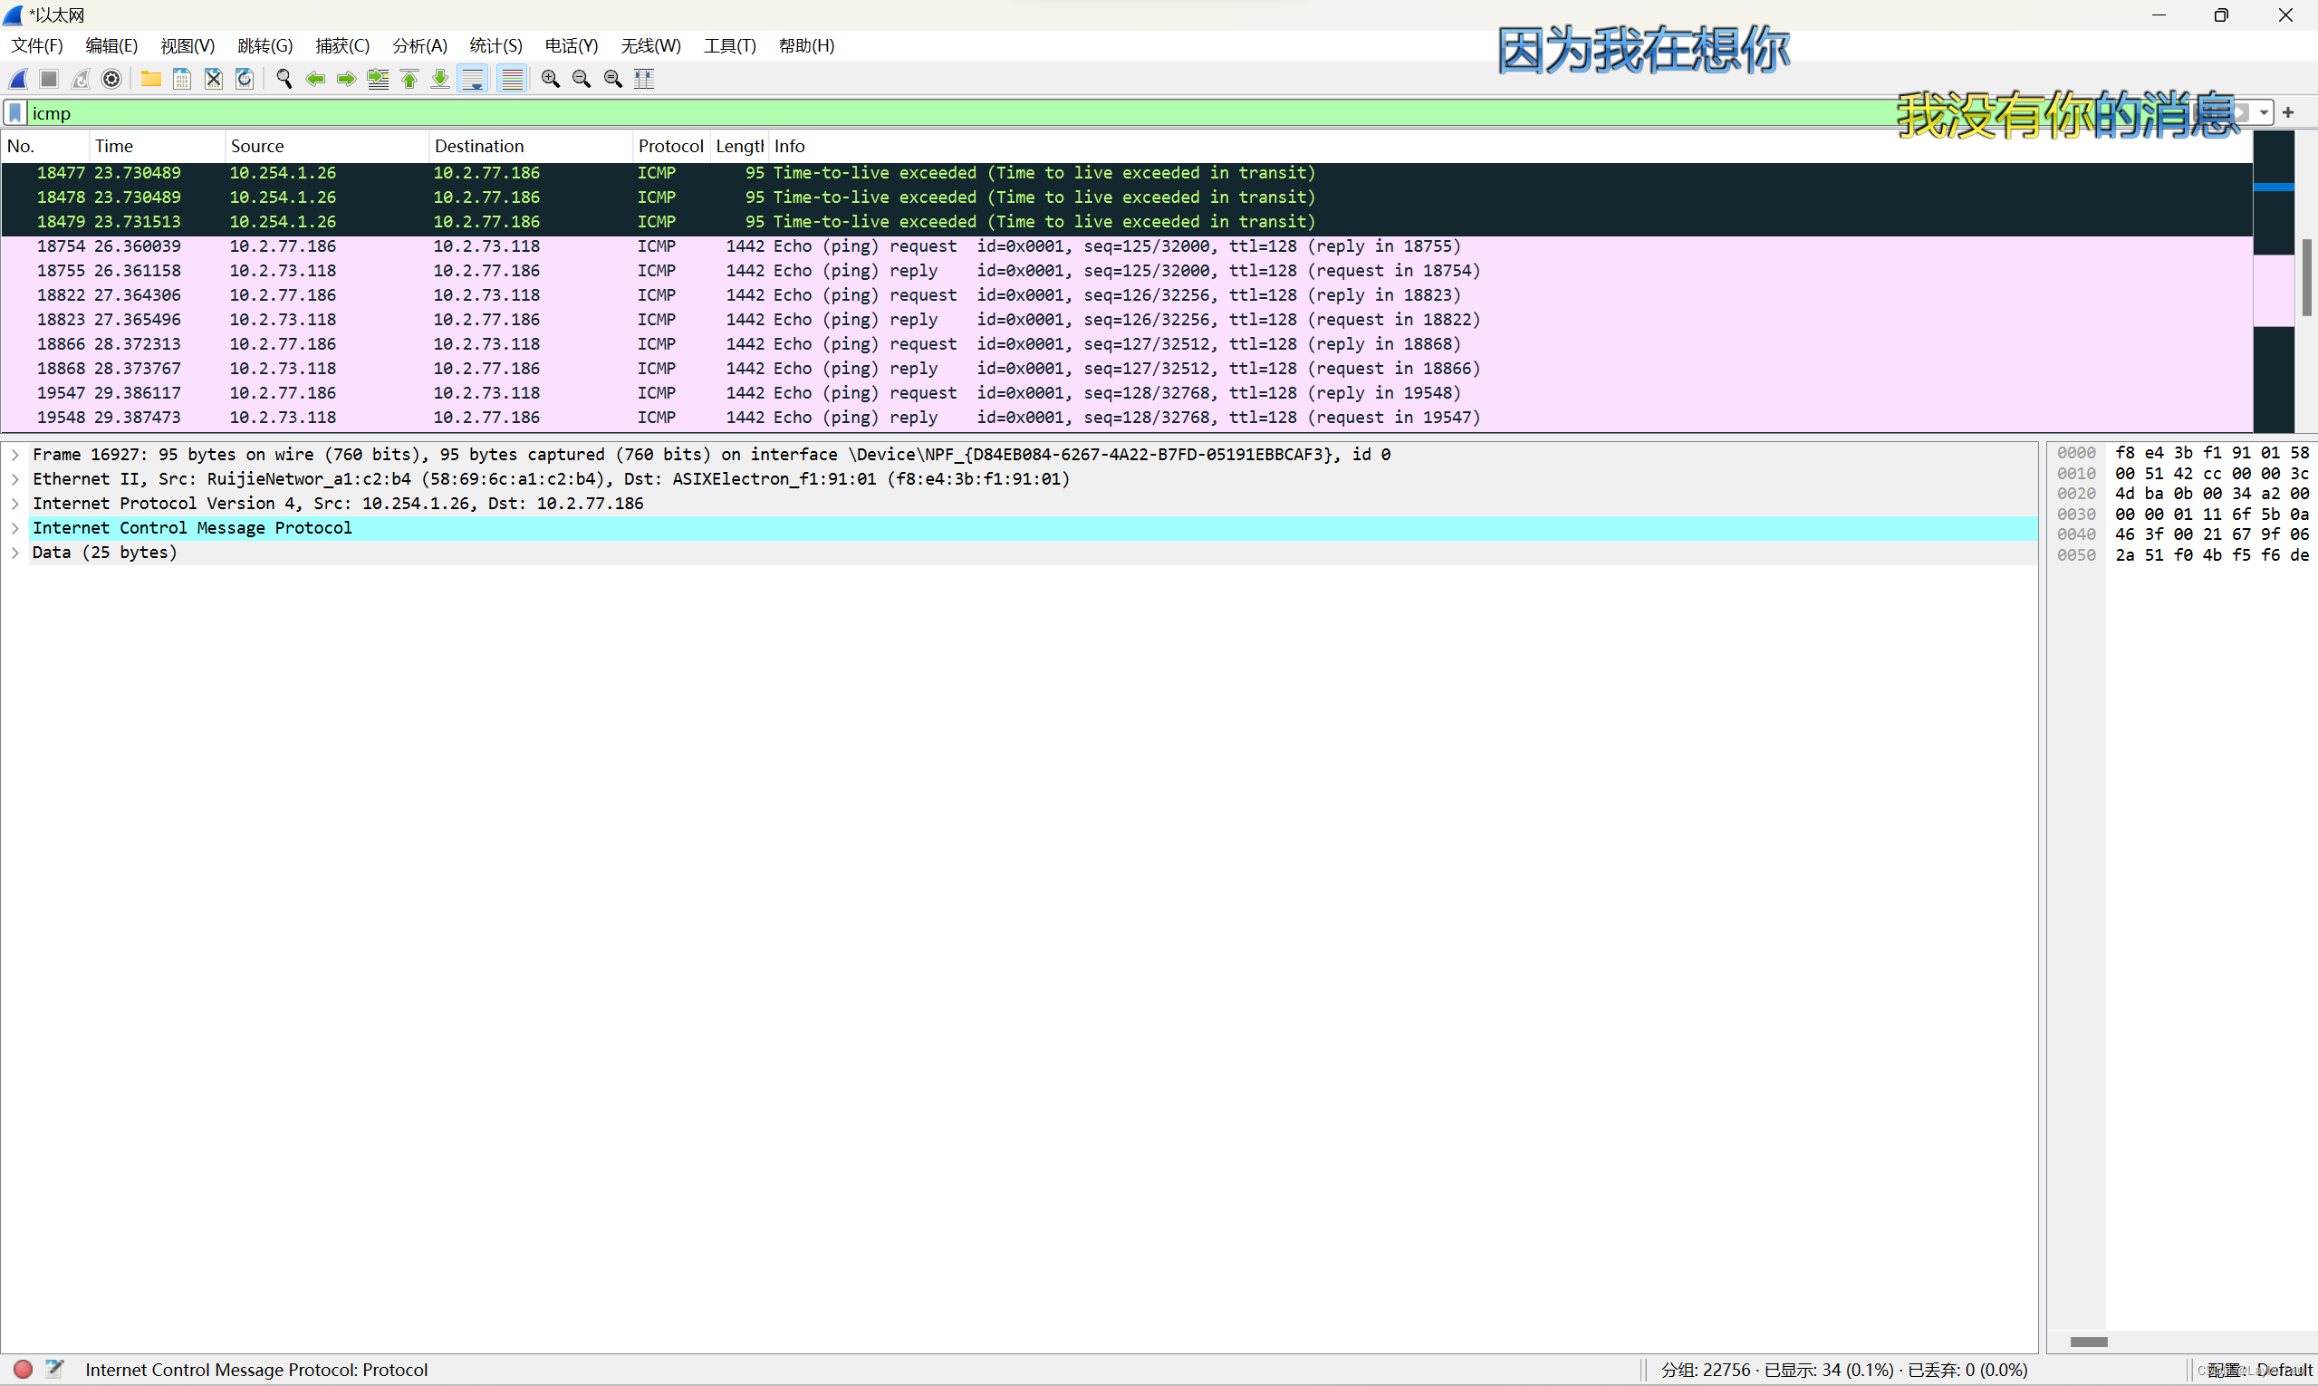Sort by the Info column header
Screen dimensions: 2318x1386
pos(1509,147)
